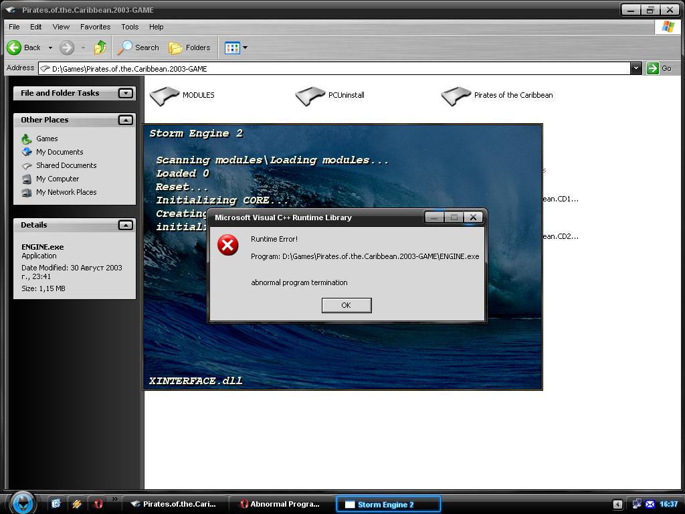Open the Alienware start button
The width and height of the screenshot is (685, 514).
coord(22,503)
